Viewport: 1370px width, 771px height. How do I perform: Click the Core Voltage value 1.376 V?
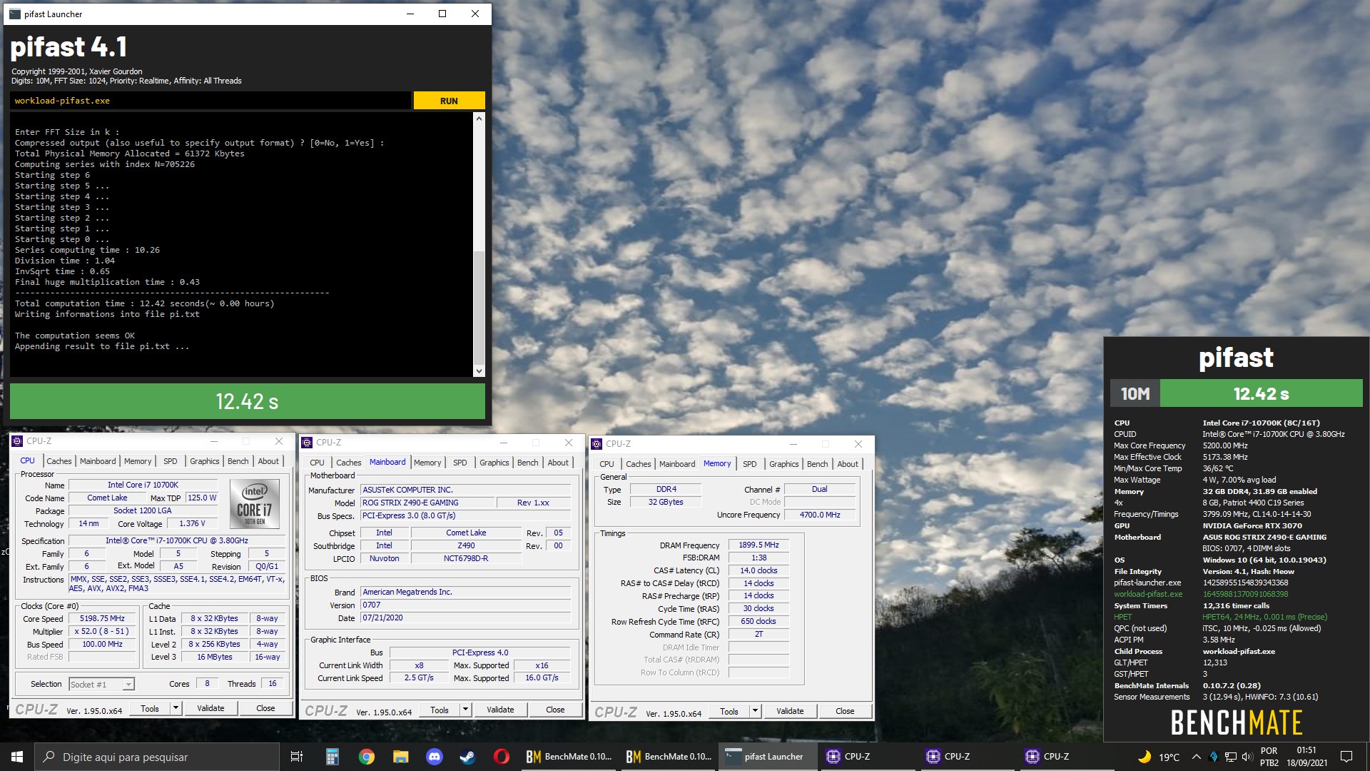coord(192,523)
